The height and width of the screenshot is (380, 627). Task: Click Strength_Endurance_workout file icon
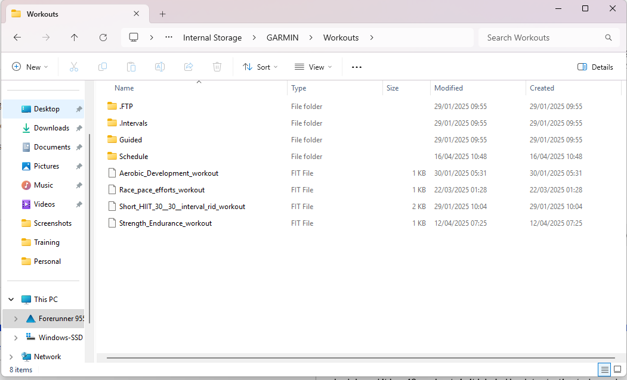pos(112,223)
